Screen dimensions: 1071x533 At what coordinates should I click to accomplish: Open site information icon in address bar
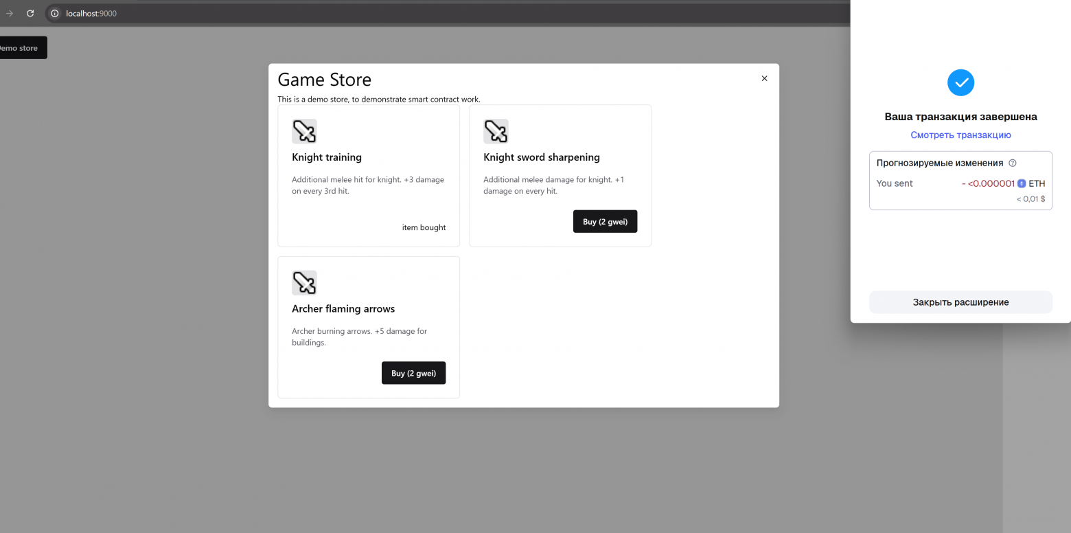click(55, 13)
